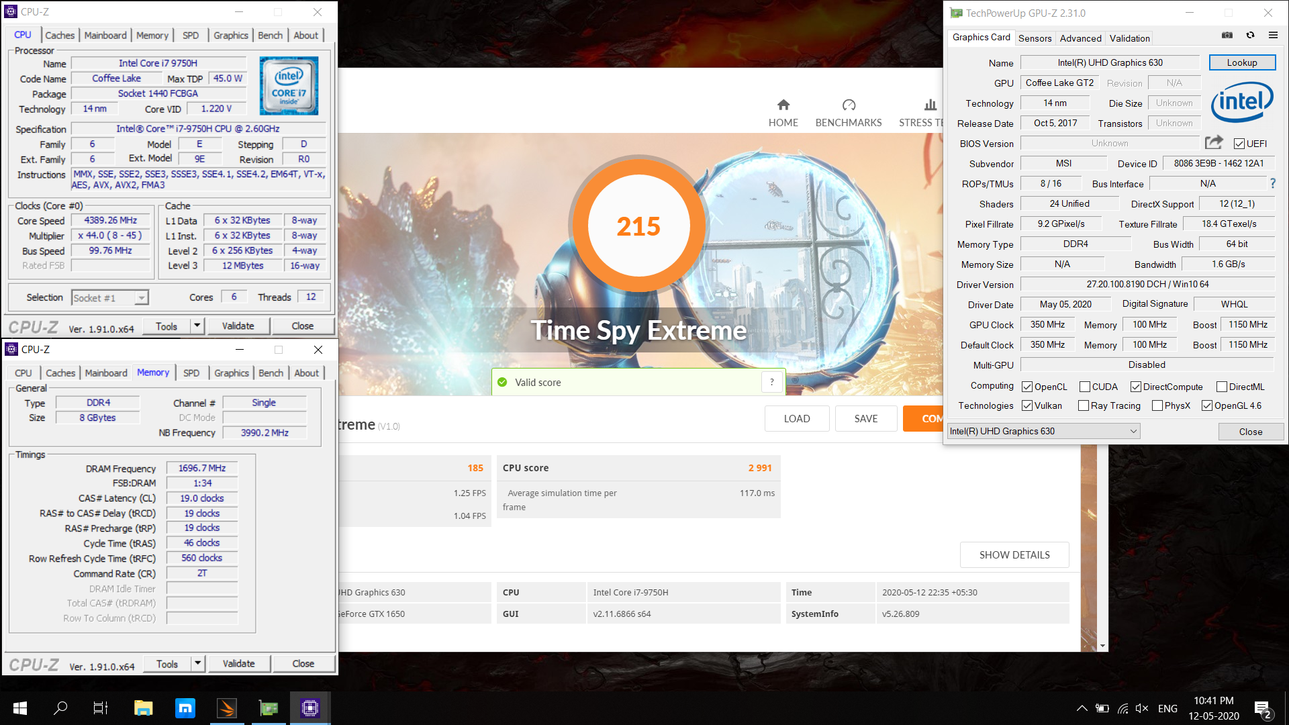Open taskbar Search

60,708
